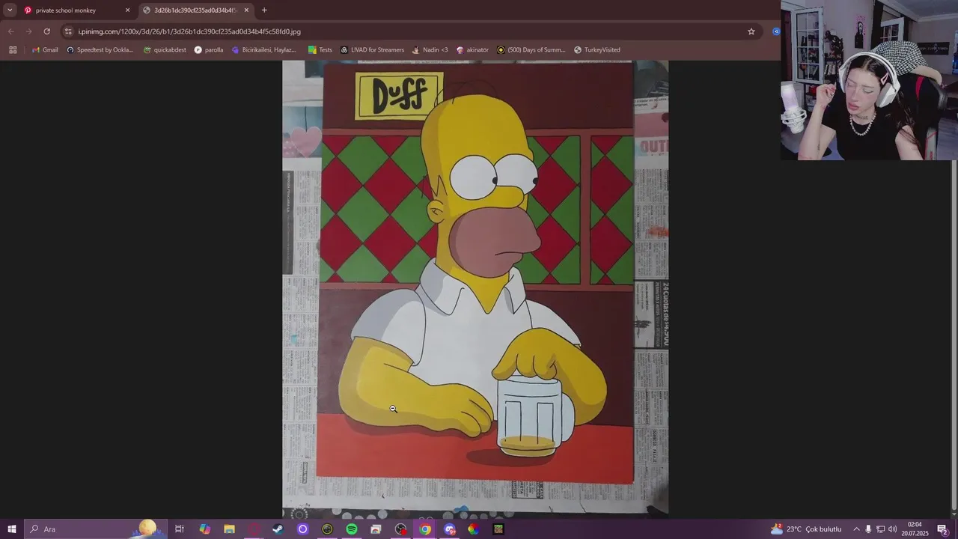Open the (500) Days of Summer bookmark

click(531, 50)
